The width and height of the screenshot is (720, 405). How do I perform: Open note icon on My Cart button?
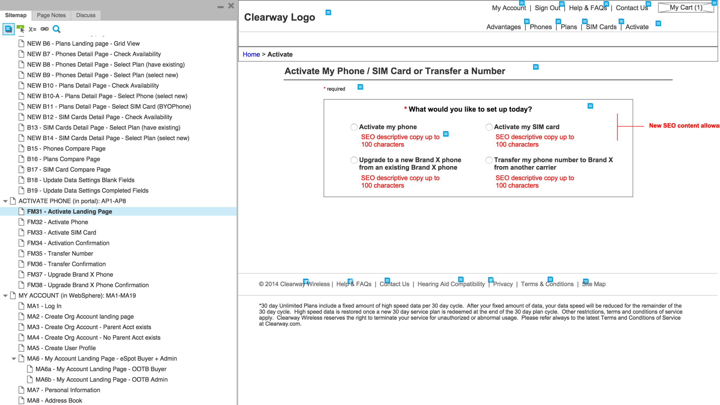[714, 3]
